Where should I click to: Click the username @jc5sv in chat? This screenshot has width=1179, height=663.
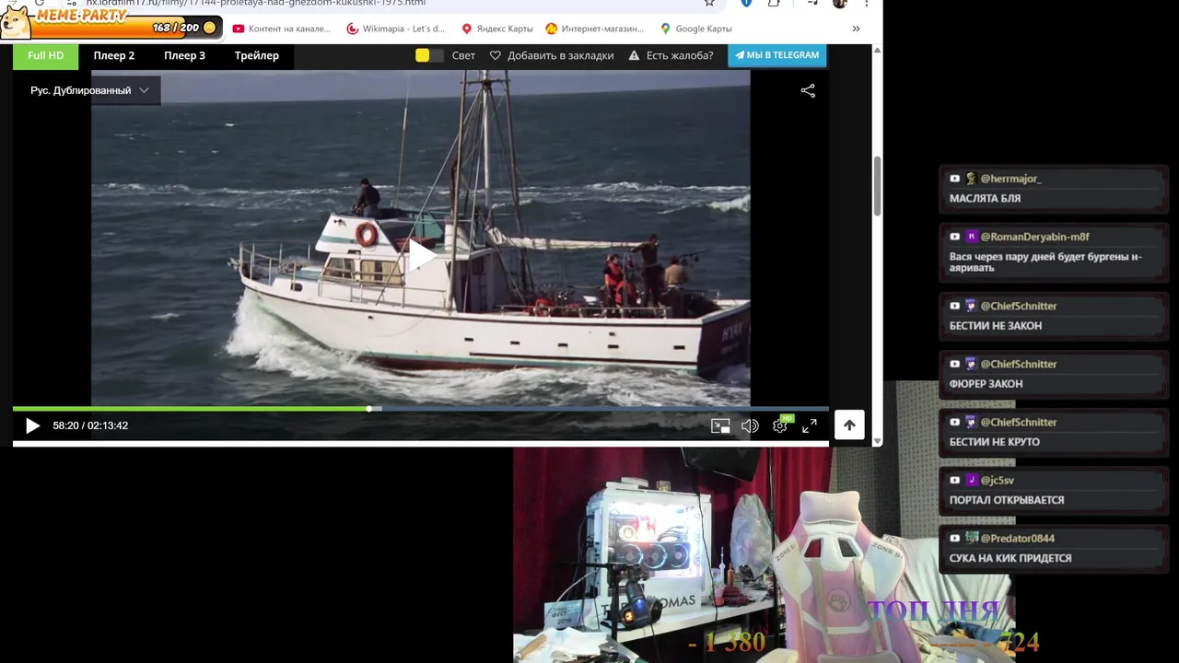point(997,480)
